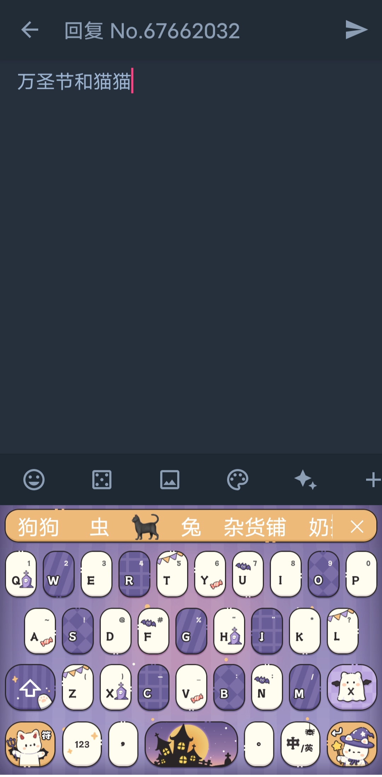The image size is (382, 777).
Task: Open the paint palette doodle tool
Action: [238, 480]
